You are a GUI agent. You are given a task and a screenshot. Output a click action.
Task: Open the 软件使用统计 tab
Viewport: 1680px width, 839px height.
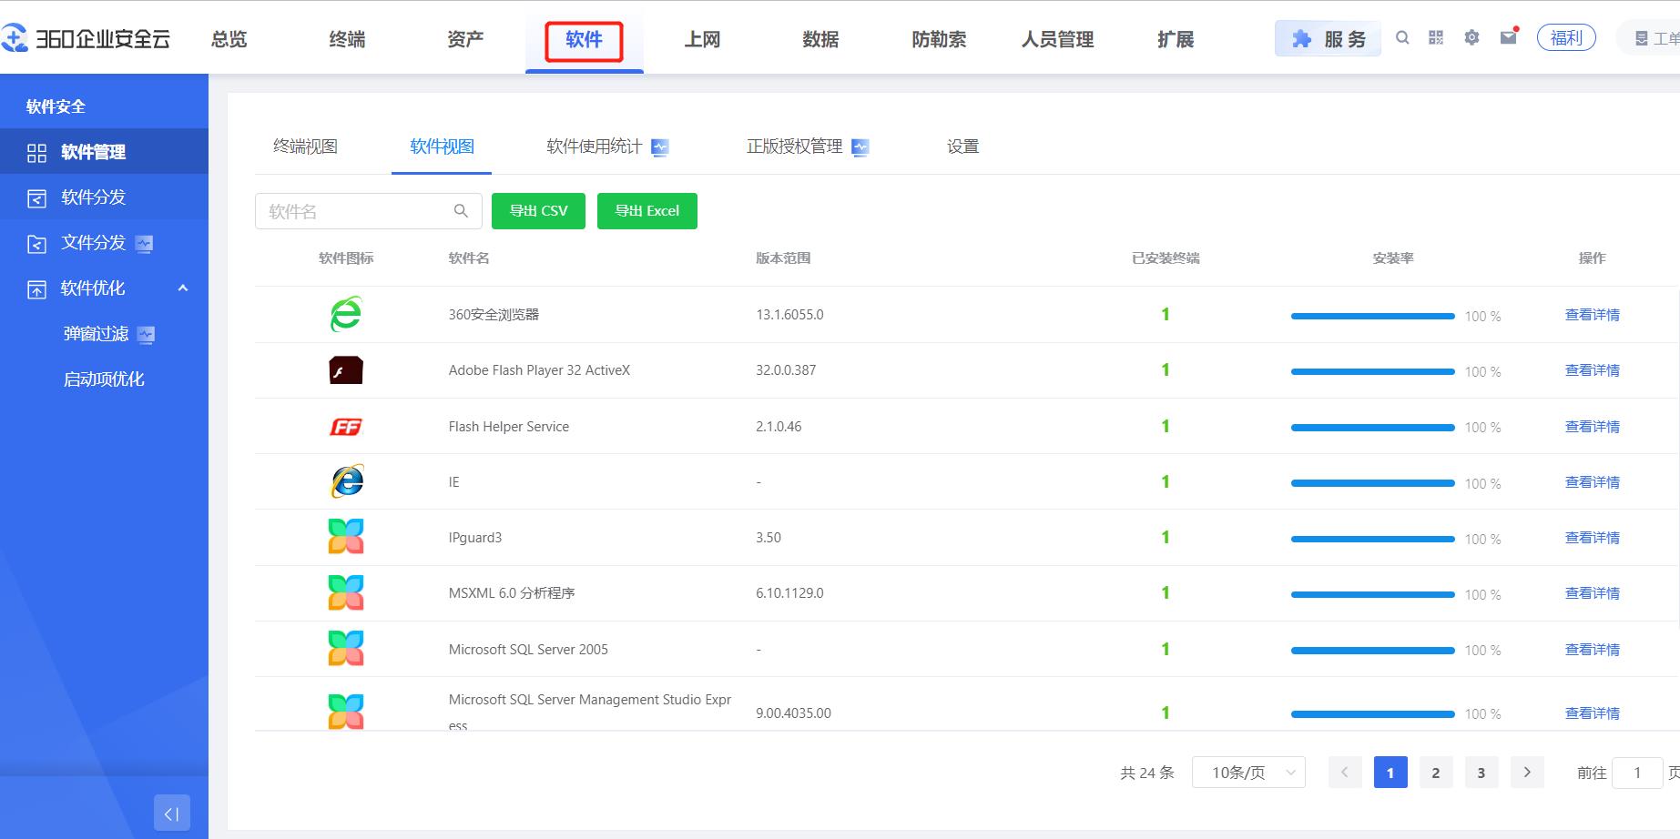(x=594, y=147)
